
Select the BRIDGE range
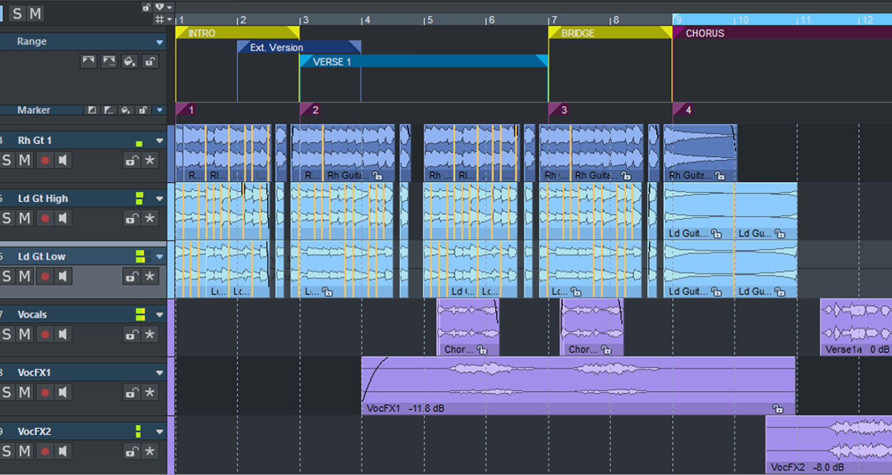coord(610,33)
